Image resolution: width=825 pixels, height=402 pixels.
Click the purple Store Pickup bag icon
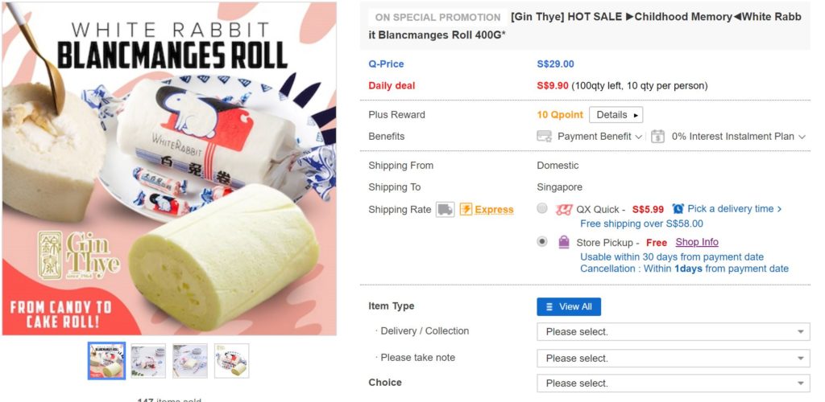564,242
